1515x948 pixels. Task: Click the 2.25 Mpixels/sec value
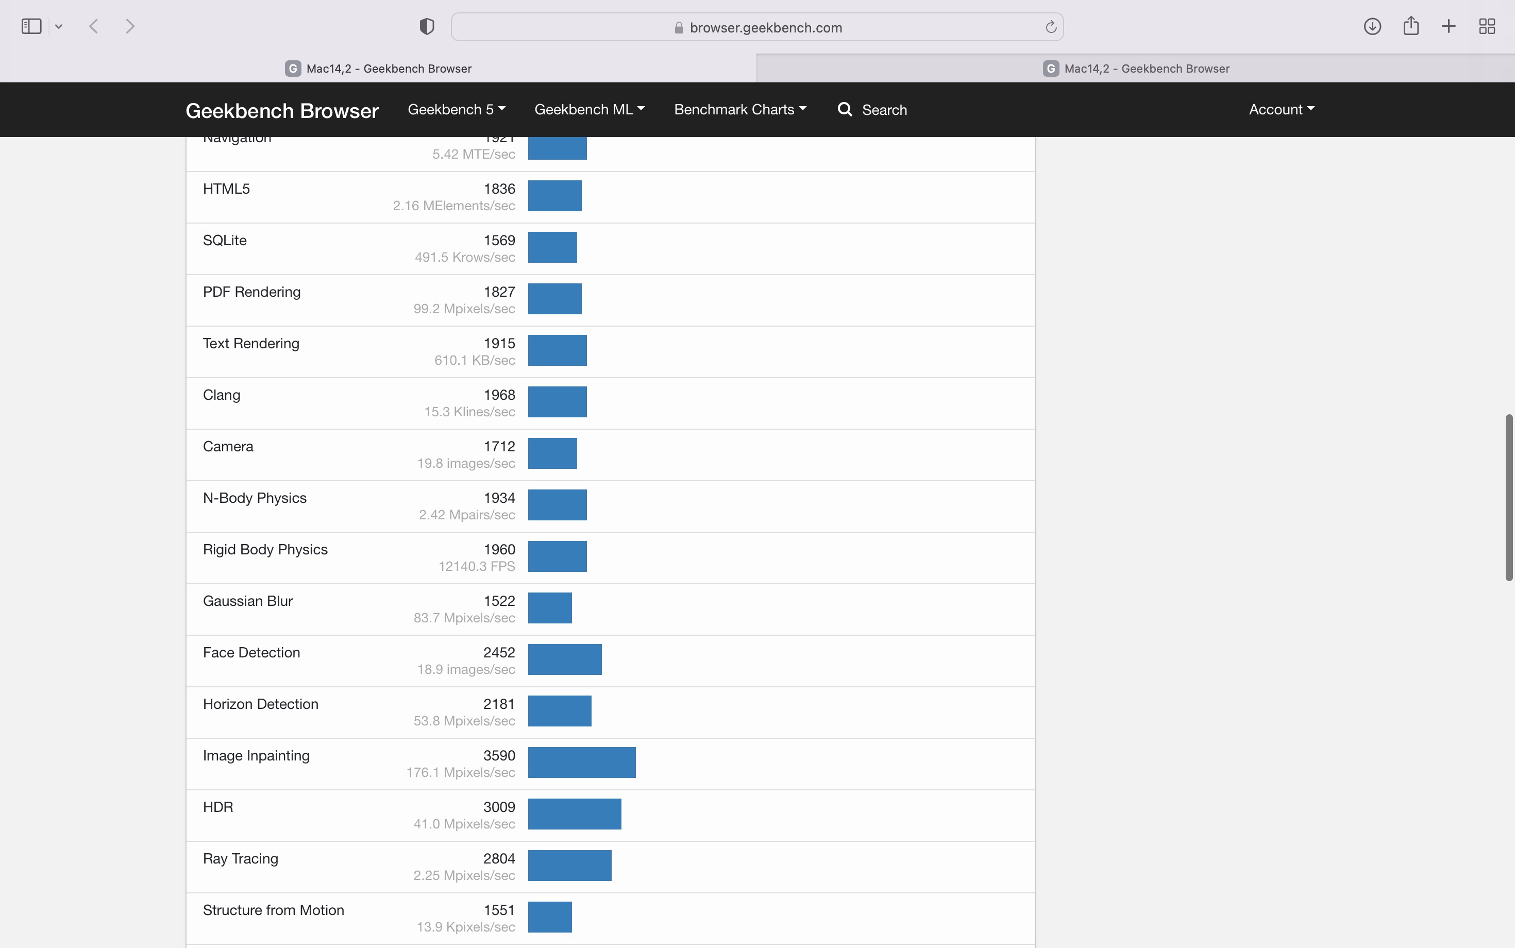point(464,875)
